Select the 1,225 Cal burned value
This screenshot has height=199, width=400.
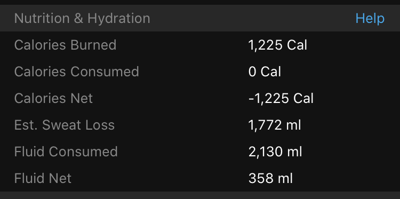pos(277,45)
